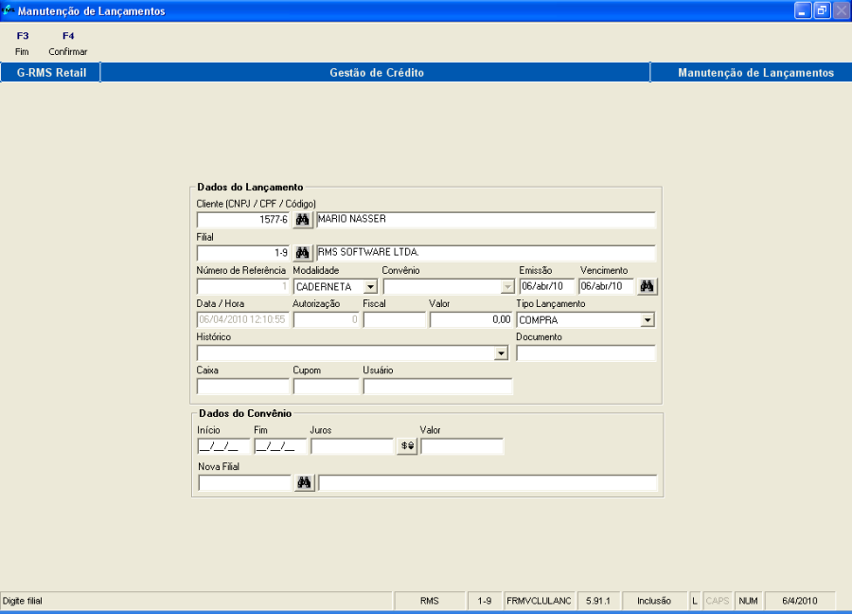The width and height of the screenshot is (852, 614).
Task: Click Gestão de Crédito header bar
Action: pyautogui.click(x=376, y=72)
